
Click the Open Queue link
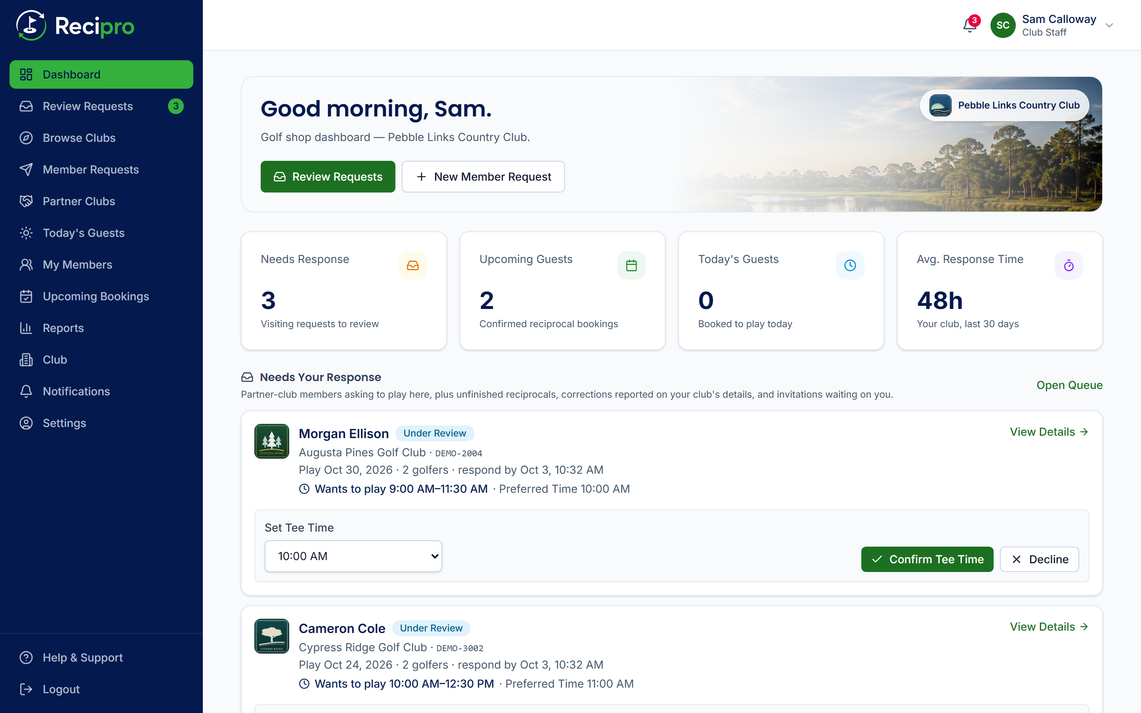tap(1069, 385)
